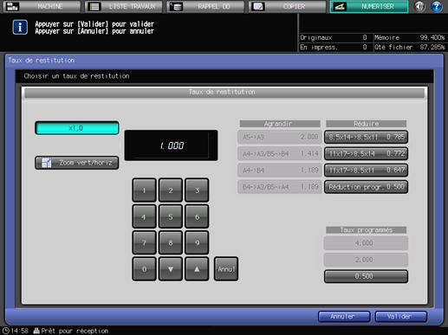Tap keypad digit 3
448x335 pixels.
pos(197,190)
